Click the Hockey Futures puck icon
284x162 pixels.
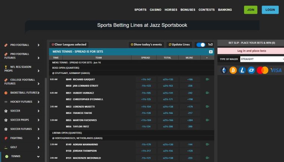pyautogui.click(x=6, y=102)
